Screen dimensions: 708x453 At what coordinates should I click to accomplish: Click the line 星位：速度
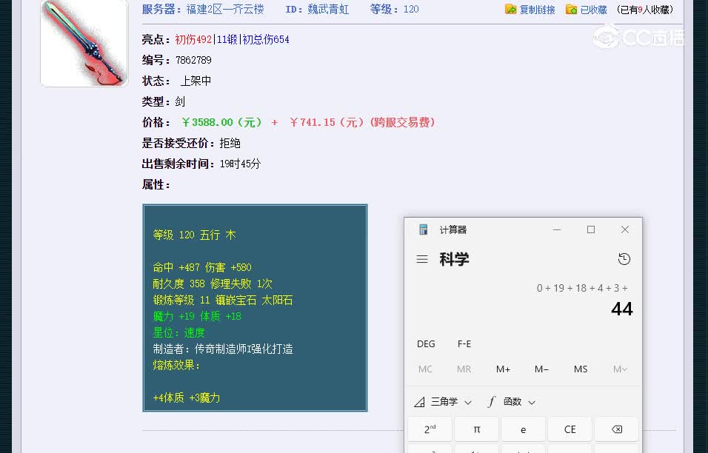pos(178,332)
